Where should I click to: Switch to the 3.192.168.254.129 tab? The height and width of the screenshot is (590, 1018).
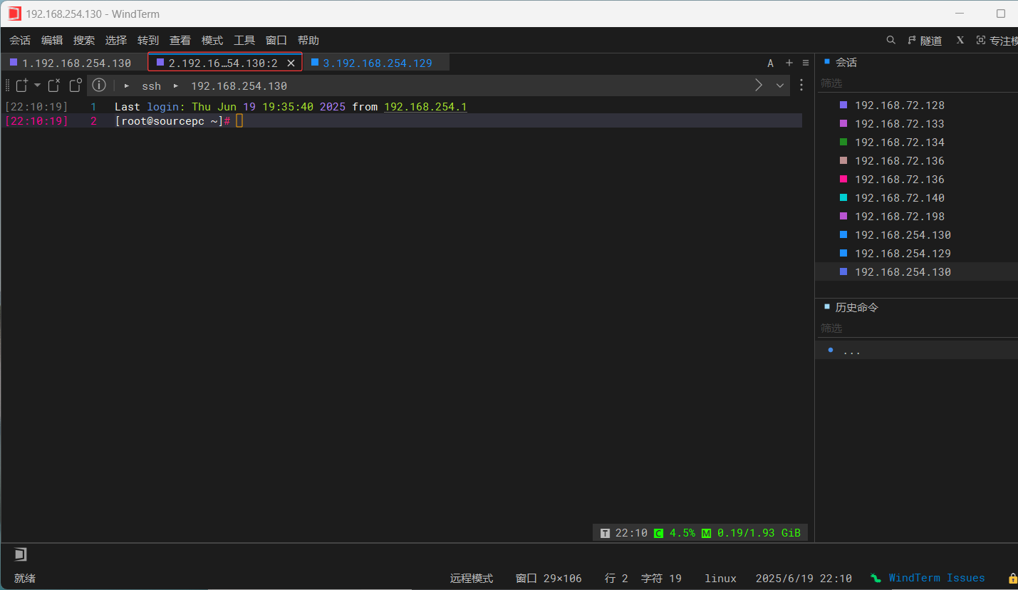click(x=376, y=63)
